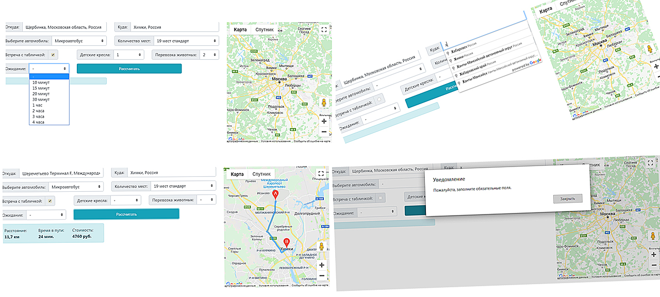The image size is (660, 297).
Task: Switch to Карта tab on route map
Action: [x=237, y=174]
